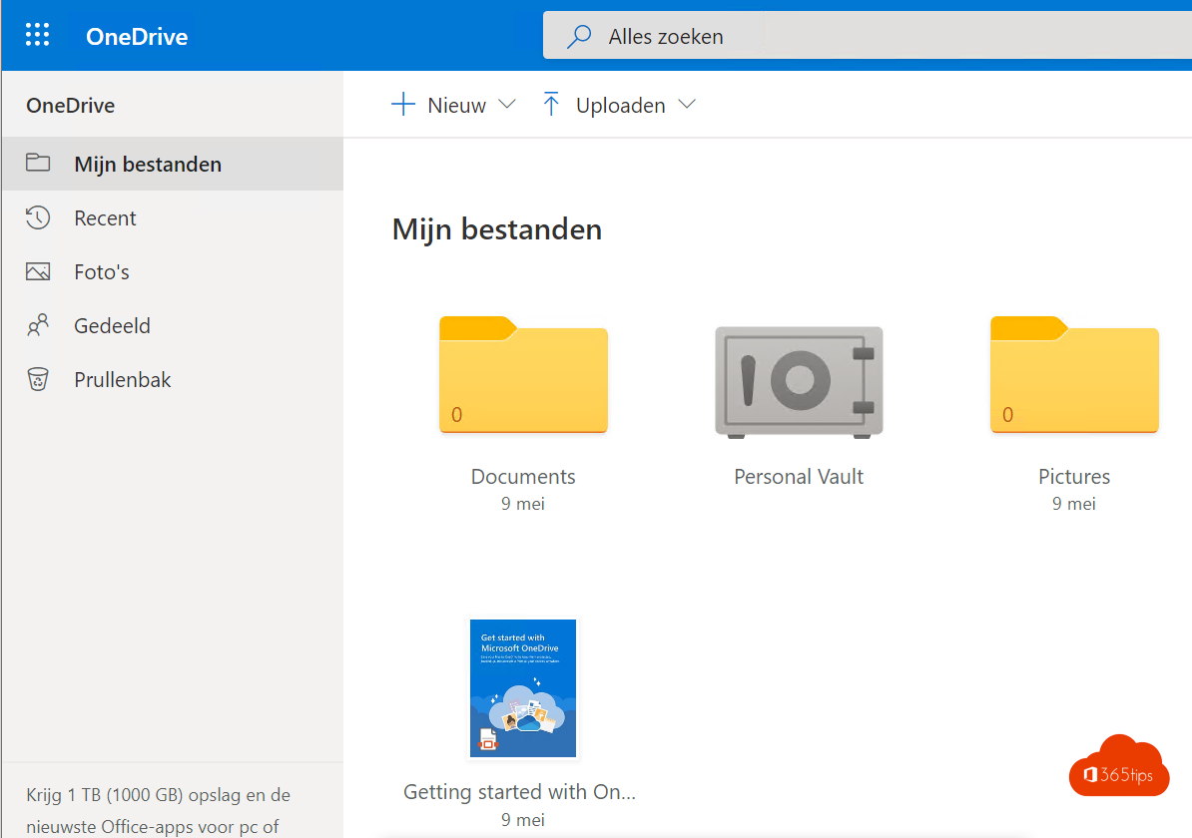Open the Nieuw button

pos(454,105)
